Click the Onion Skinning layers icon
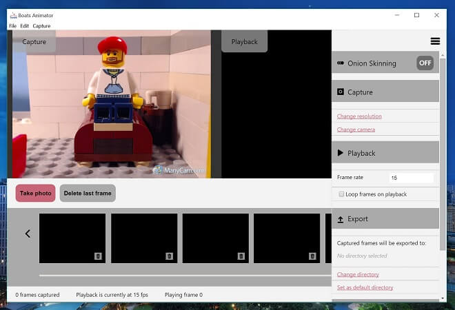This screenshot has height=310, width=455. point(341,63)
